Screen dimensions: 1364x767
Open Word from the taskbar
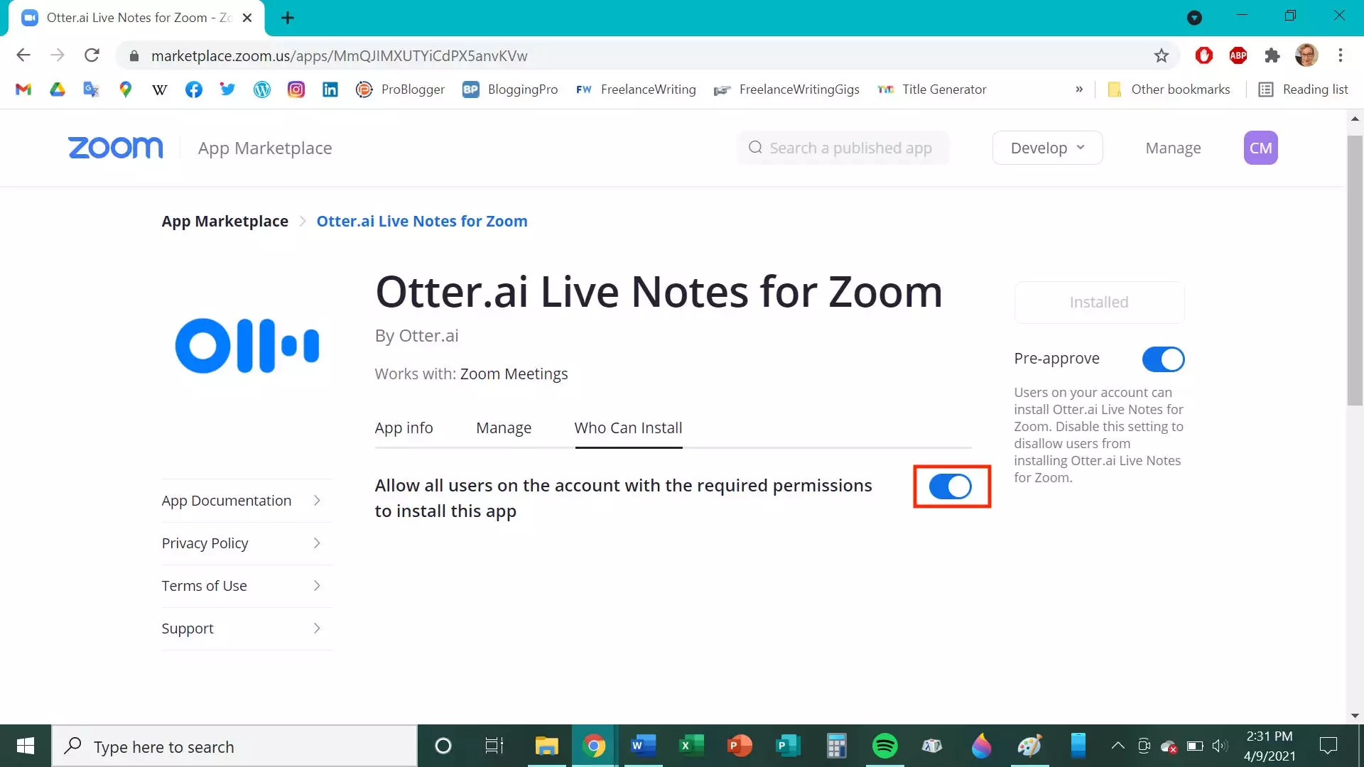tap(643, 746)
